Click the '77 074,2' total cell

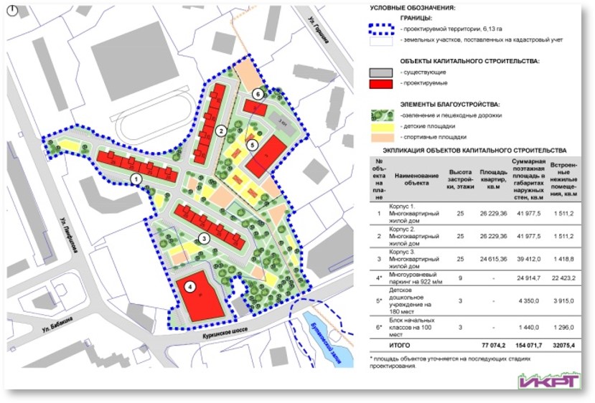[x=493, y=346]
